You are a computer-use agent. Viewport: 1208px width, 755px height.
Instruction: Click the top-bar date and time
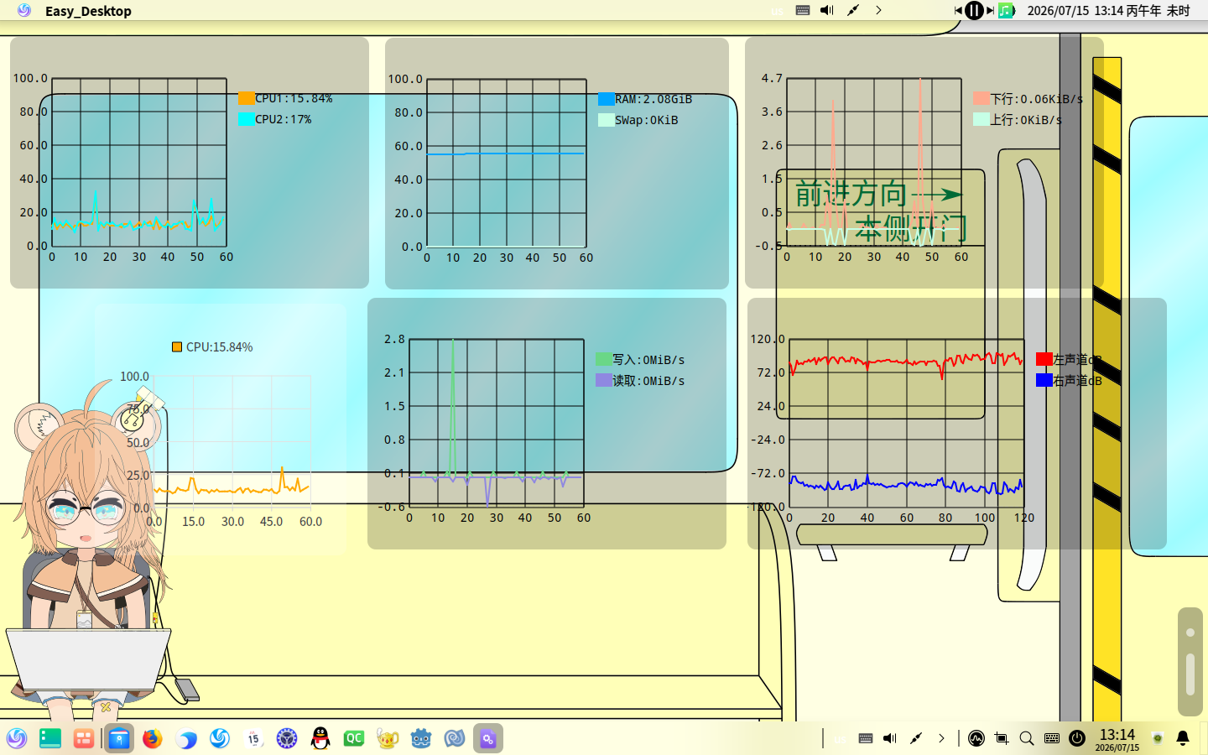[x=1108, y=11]
